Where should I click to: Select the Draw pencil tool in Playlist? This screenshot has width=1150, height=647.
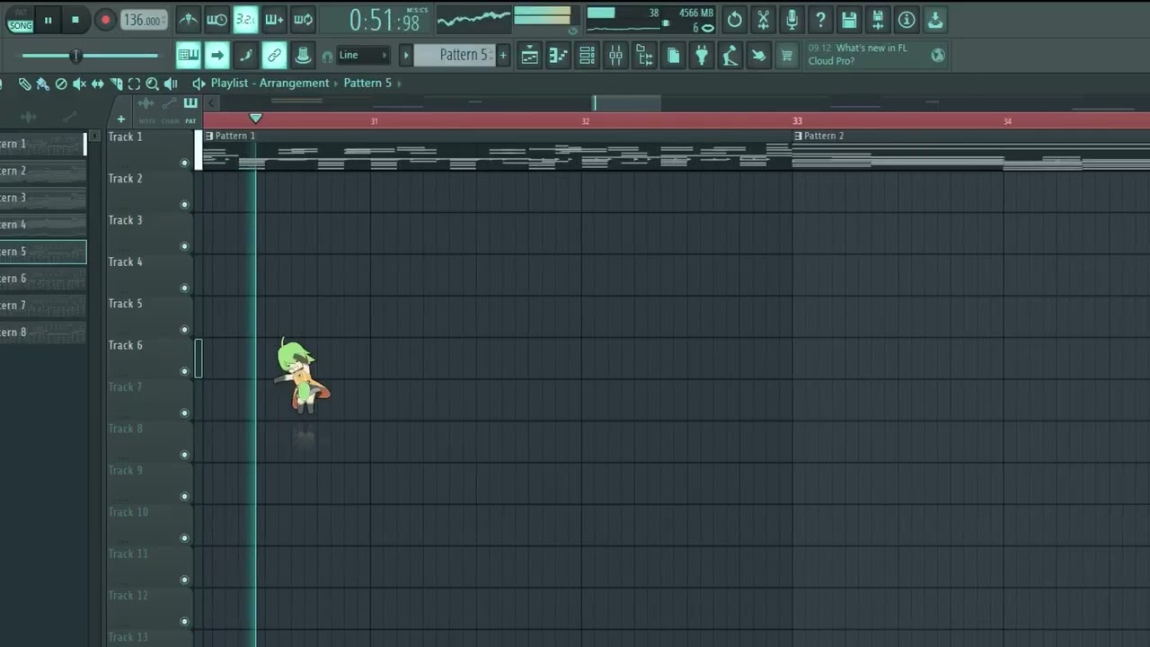24,84
